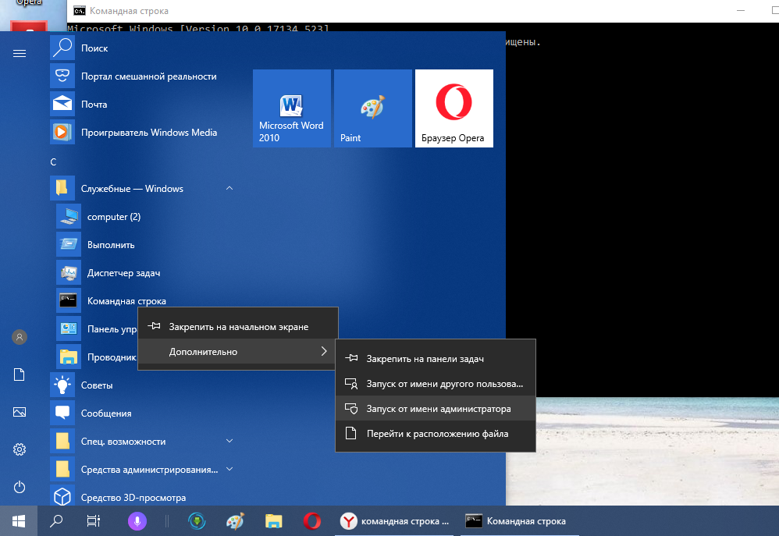Screen dimensions: 779x536
Task: Open Tips (Советы) lightbulb icon
Action: pos(62,385)
